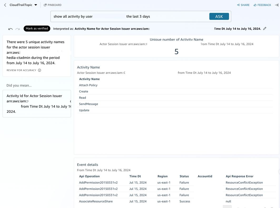Click the AssociateResourceShare event row
Screen dimensions: 280x208
click(x=96, y=201)
